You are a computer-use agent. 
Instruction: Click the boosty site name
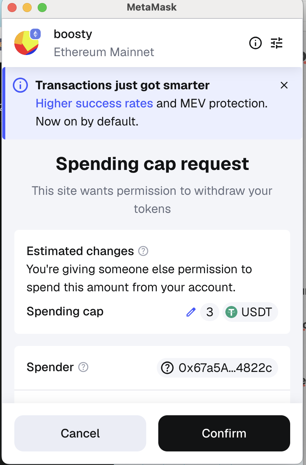click(73, 34)
